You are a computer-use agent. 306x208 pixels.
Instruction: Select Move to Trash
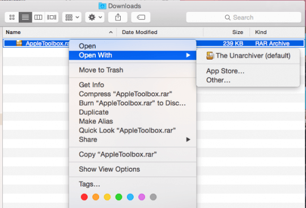[133, 70]
